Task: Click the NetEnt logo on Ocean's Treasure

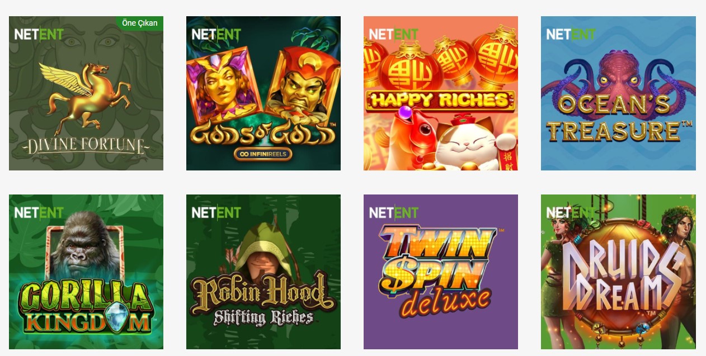Action: [x=571, y=34]
